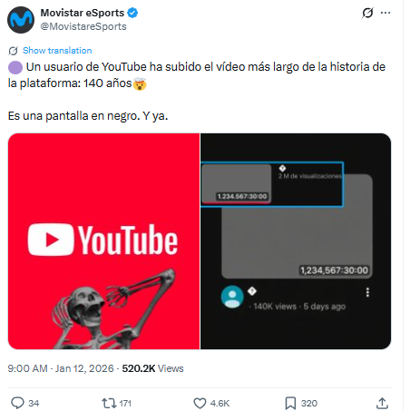Viewport: 410px width, 411px height.
Task: Open the @MovistareSports handle link
Action: click(83, 26)
